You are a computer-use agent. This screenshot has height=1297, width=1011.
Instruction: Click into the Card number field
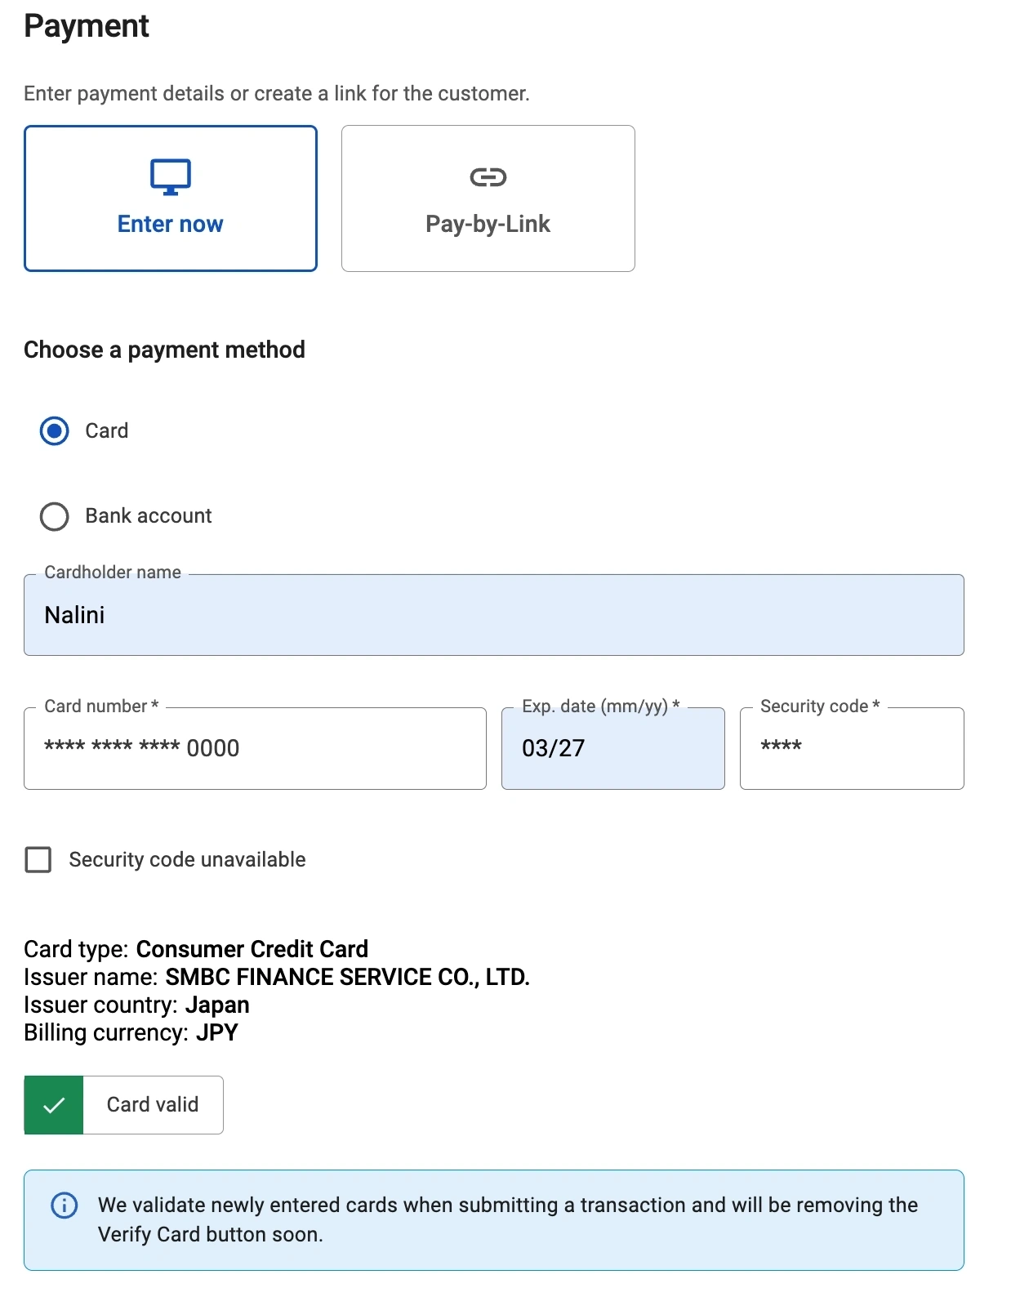255,748
